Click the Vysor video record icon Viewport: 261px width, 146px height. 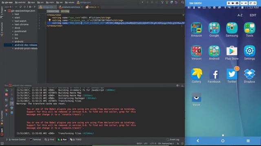pyautogui.click(x=233, y=3)
